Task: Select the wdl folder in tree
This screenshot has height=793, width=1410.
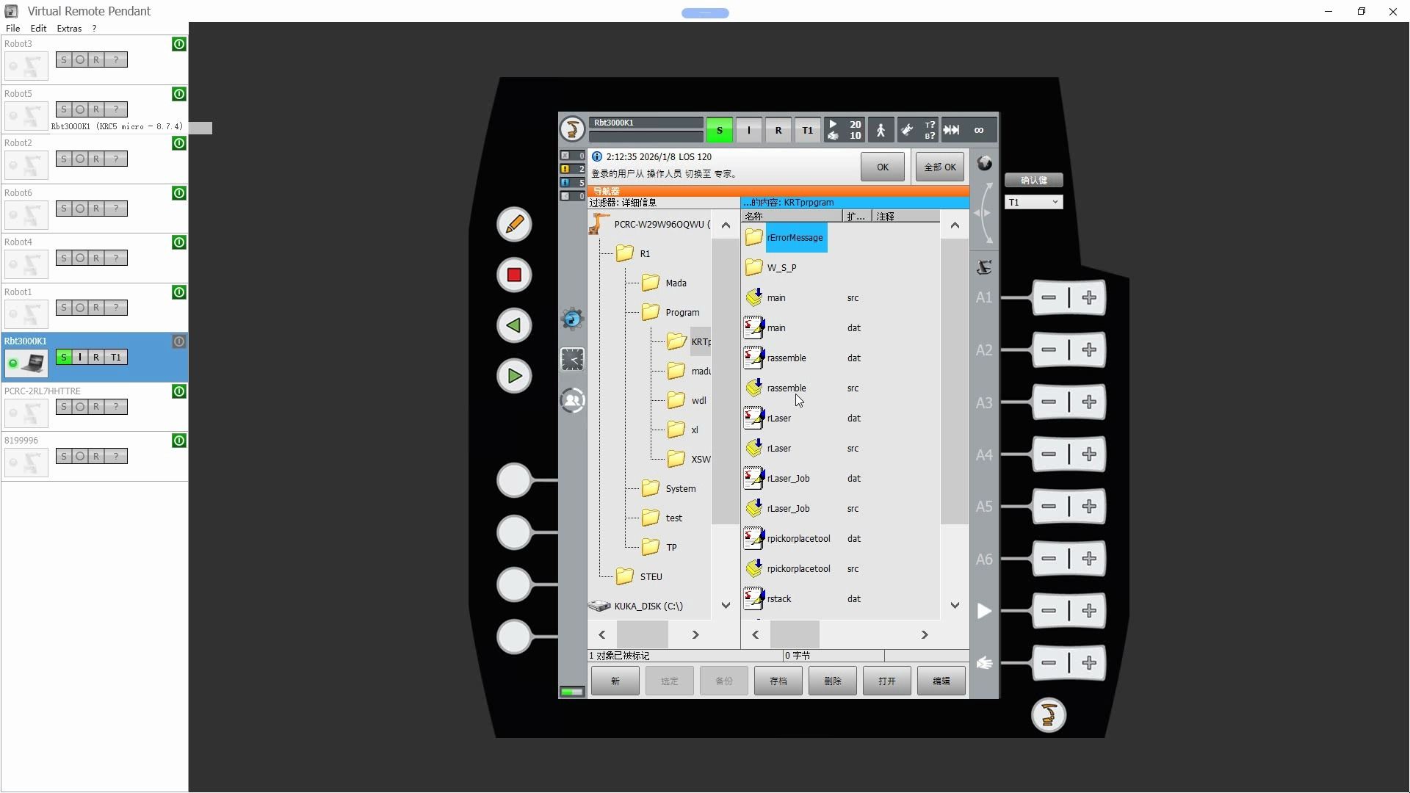Action: click(688, 400)
